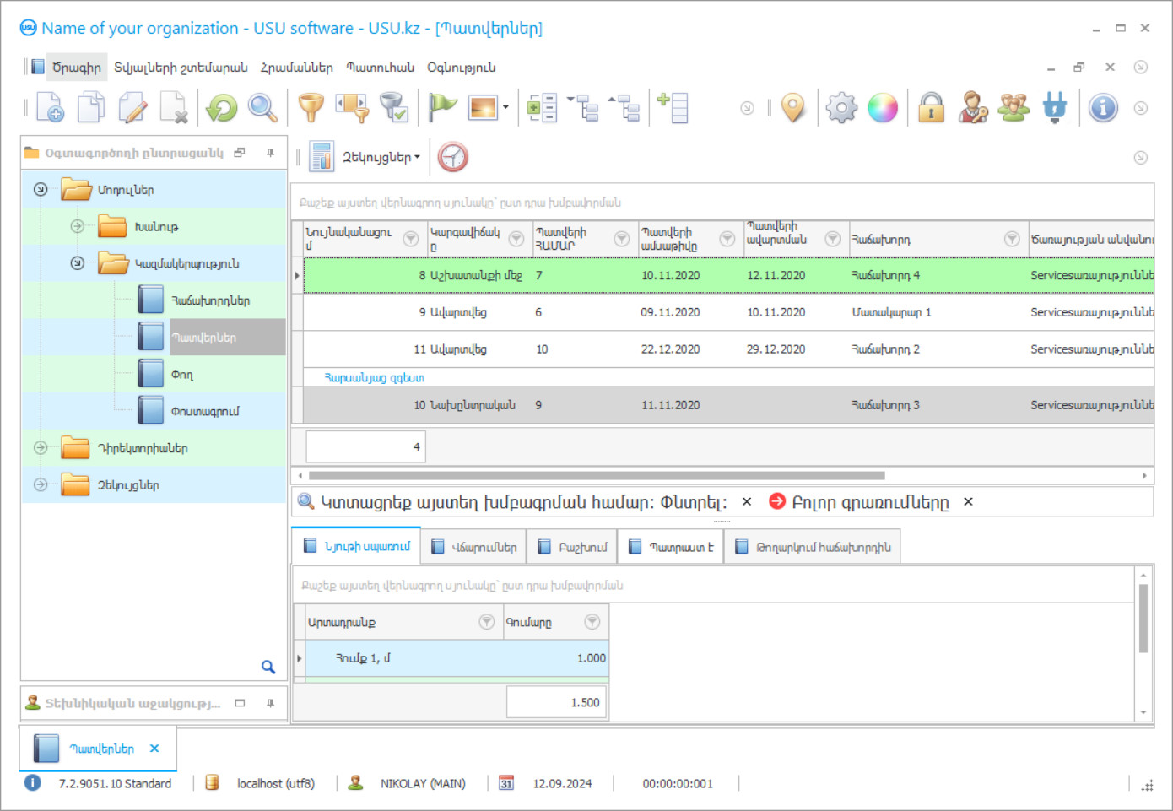Switch to the Վճարումներ tab
The width and height of the screenshot is (1173, 811).
473,547
